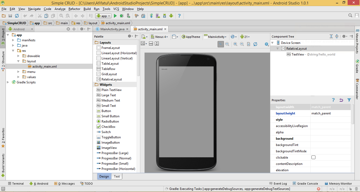Viewport: 360px width, 192px height.
Task: Click the Help question mark in main toolbar
Action: 179,16
